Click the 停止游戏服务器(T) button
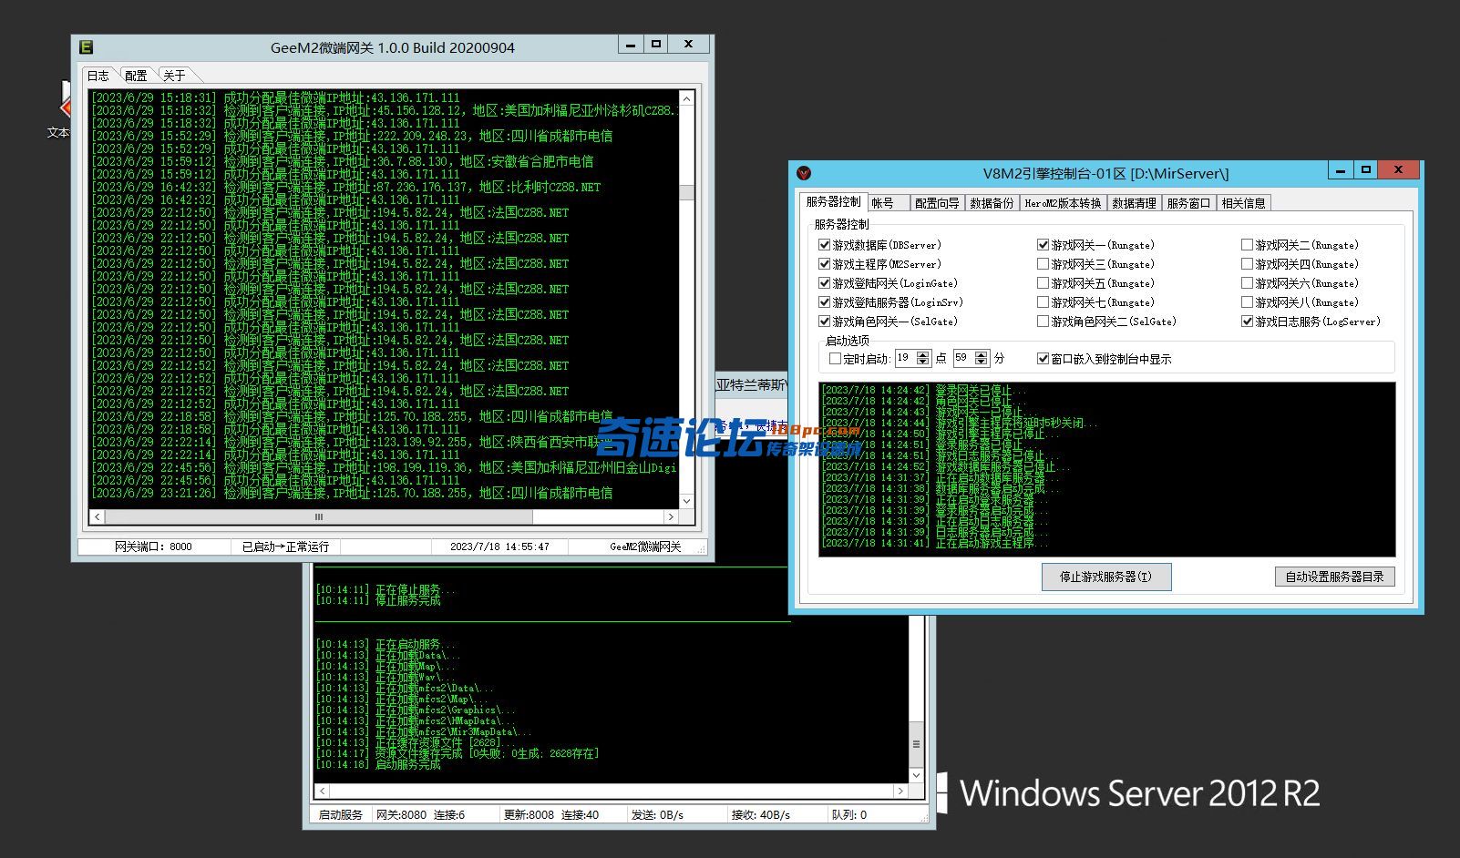 [x=1106, y=577]
